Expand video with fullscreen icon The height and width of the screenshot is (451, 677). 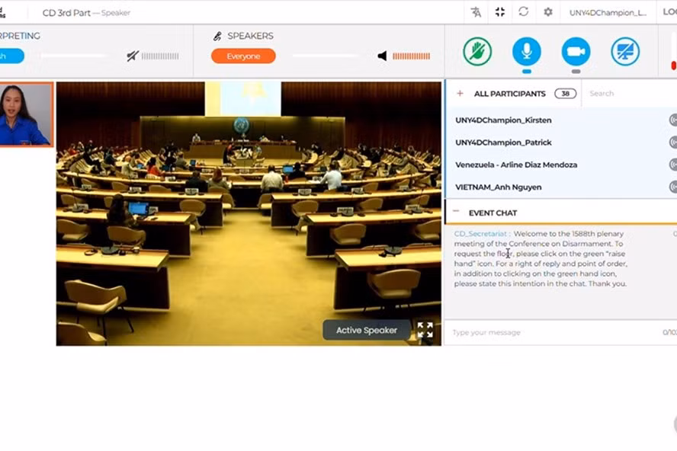pos(425,330)
